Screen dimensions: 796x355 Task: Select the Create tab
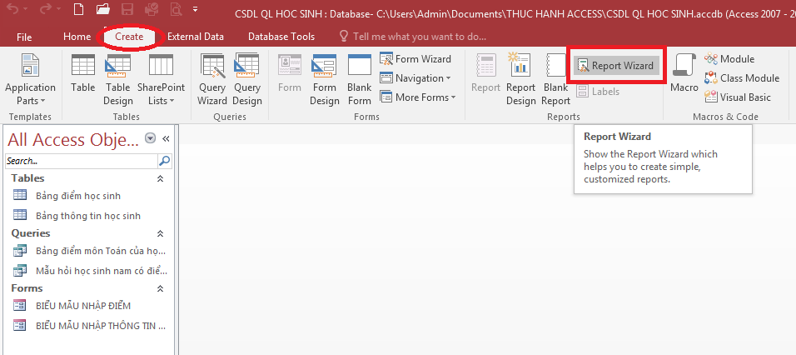[129, 37]
